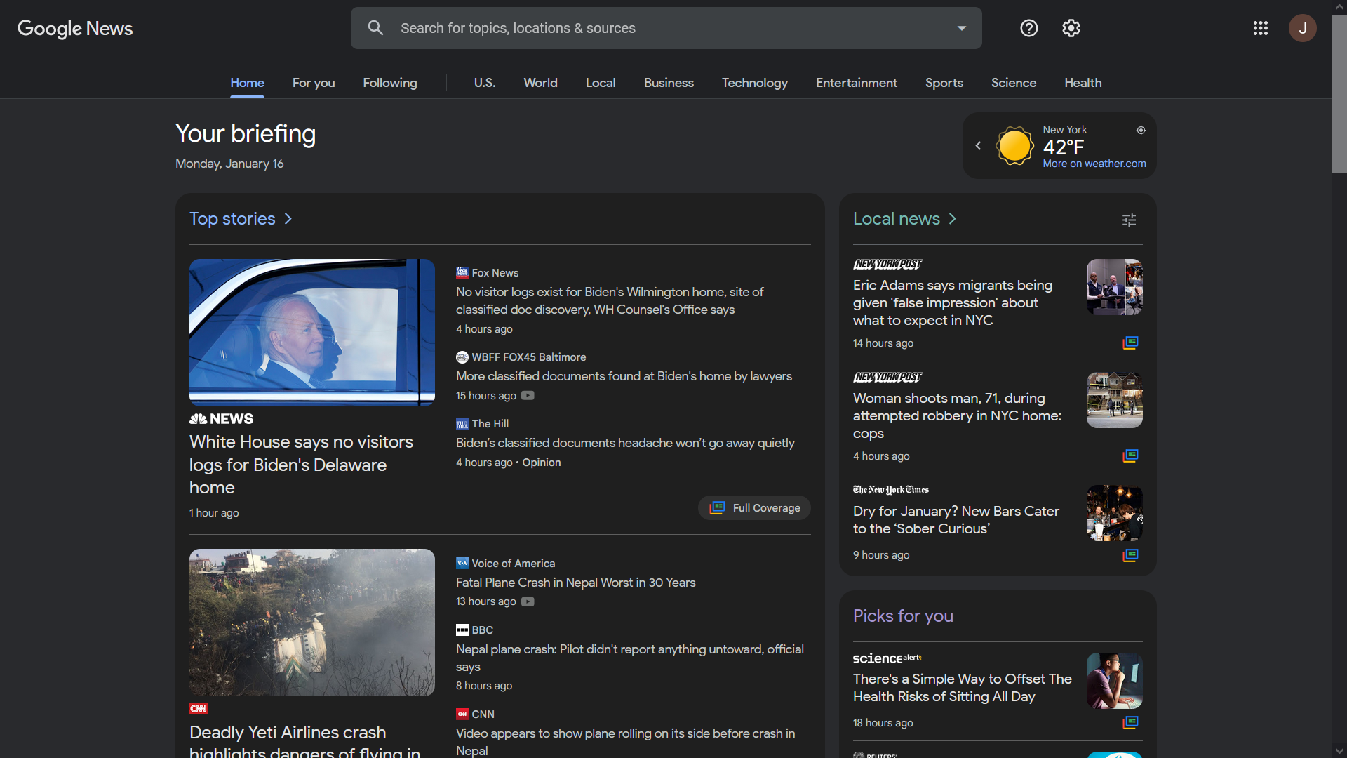Open full coverage icon for Woman shoots man story
Viewport: 1347px width, 758px height.
tap(1130, 456)
